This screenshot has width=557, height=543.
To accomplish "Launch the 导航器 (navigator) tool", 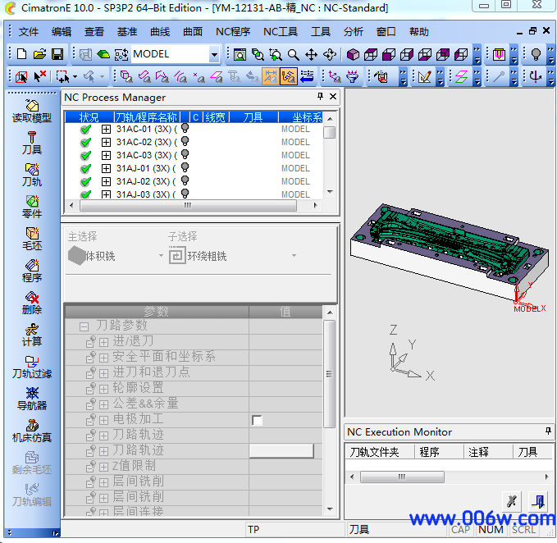I will coord(32,399).
